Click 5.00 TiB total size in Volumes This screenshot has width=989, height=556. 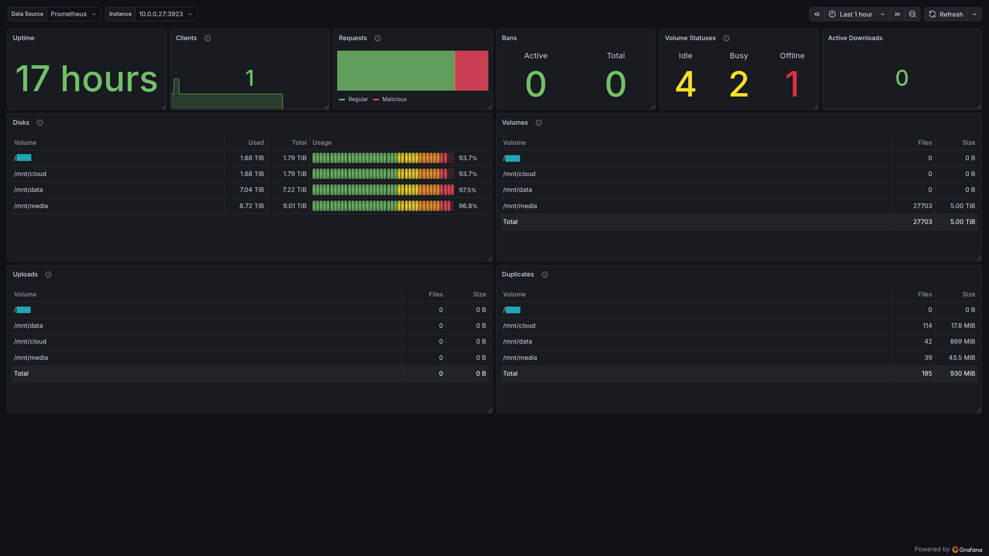[962, 222]
